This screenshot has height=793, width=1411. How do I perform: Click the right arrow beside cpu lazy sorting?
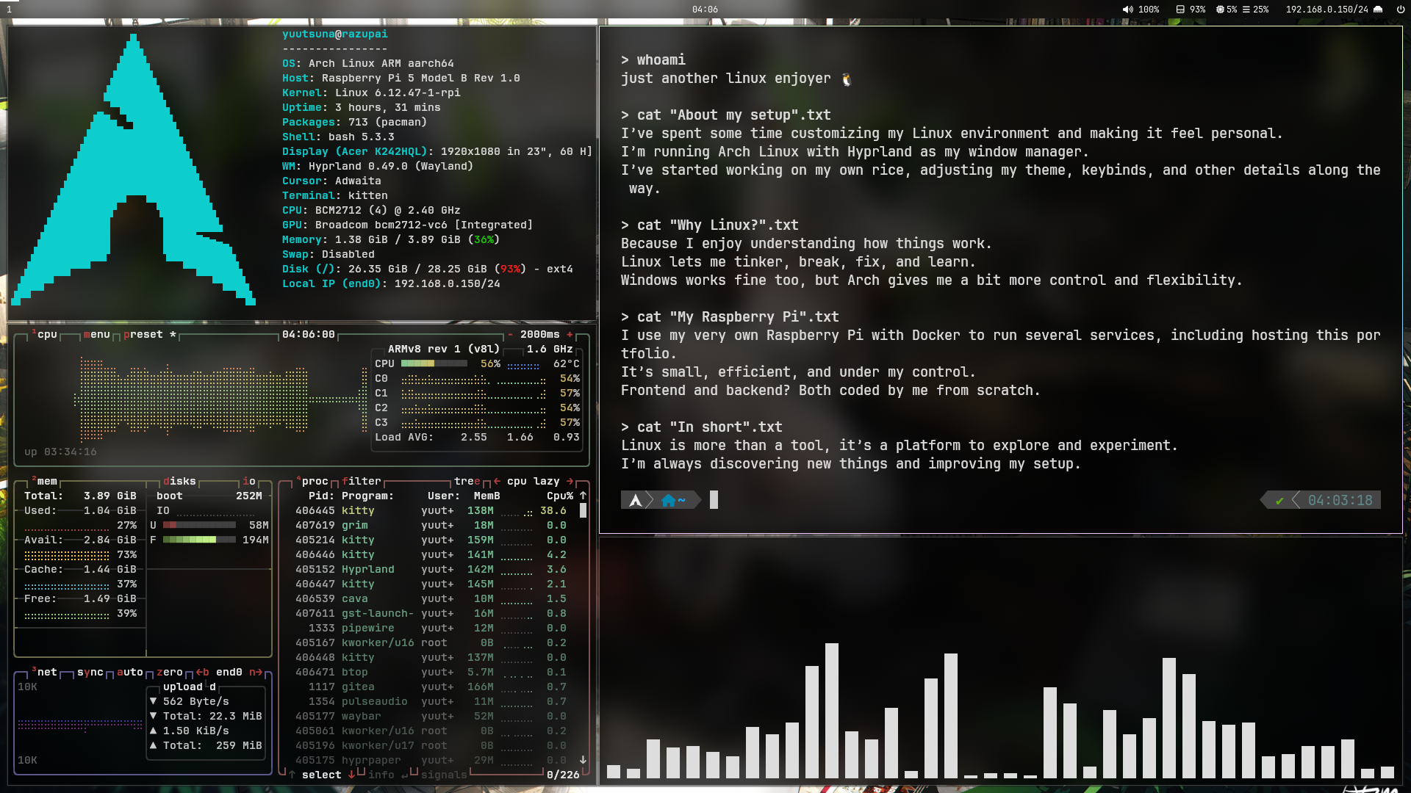(570, 482)
